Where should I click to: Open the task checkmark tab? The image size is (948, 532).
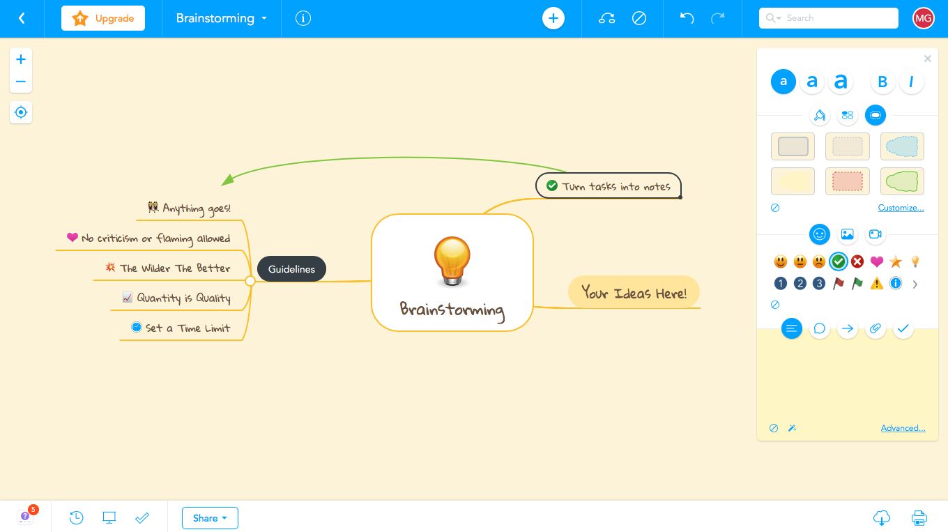click(903, 328)
